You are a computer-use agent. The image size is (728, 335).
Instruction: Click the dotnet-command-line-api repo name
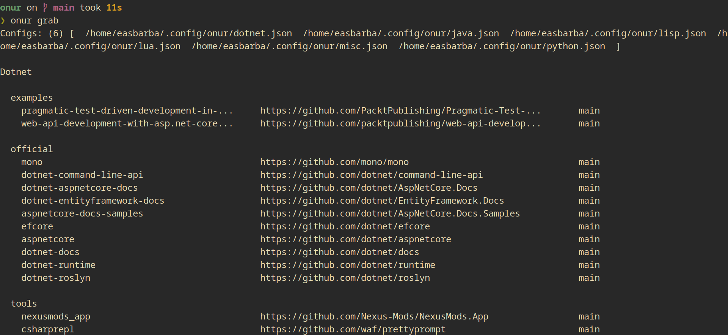[x=82, y=175]
